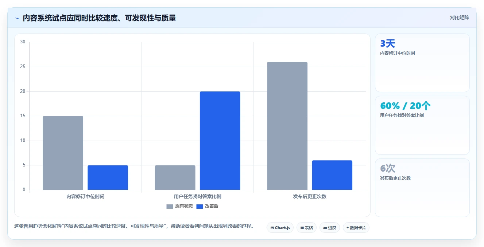Click the icon inside the 表格 chip
Viewport: 484px width, 247px height.
pos(302,228)
